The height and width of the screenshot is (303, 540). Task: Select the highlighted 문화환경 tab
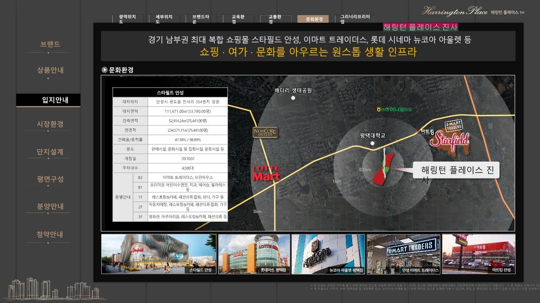pyautogui.click(x=313, y=19)
